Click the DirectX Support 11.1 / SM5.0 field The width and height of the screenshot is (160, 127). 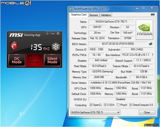pyautogui.click(x=143, y=60)
